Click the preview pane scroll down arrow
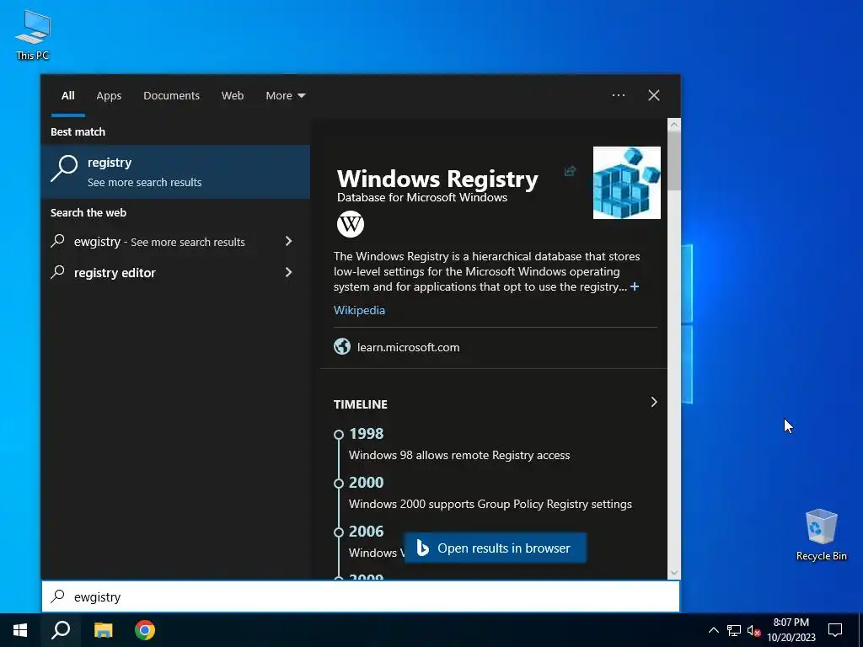This screenshot has width=863, height=647. click(673, 573)
